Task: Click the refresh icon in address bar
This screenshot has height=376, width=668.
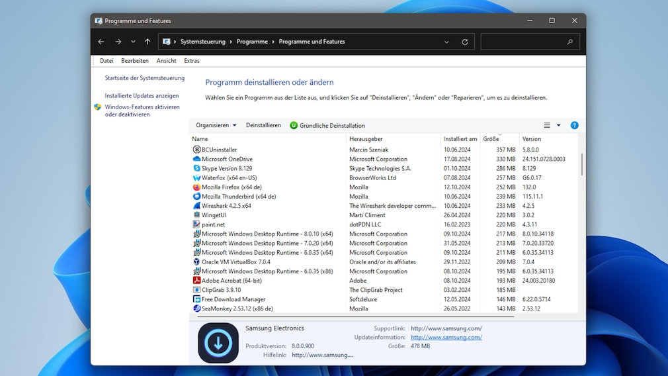Action: tap(465, 42)
